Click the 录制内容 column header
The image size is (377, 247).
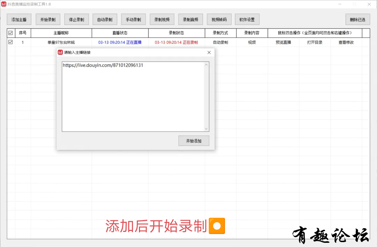tap(252, 33)
